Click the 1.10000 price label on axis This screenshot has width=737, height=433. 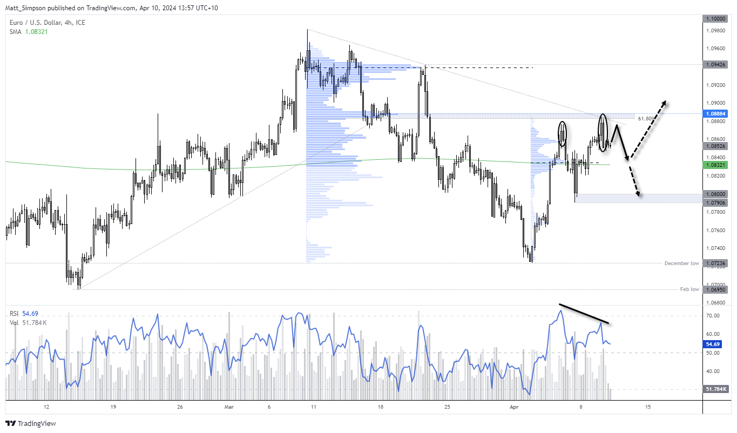[x=716, y=18]
